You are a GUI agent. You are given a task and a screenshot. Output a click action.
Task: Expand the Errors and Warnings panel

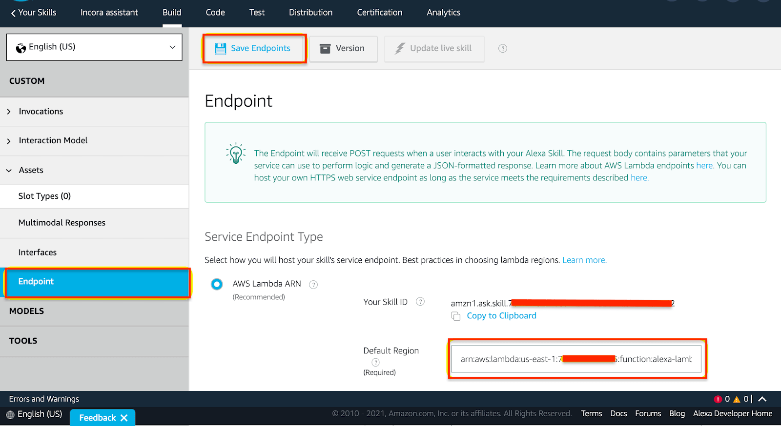tap(762, 399)
